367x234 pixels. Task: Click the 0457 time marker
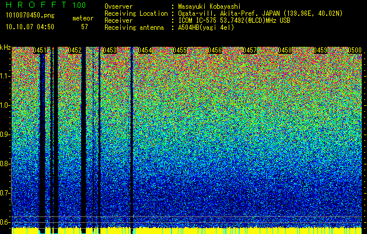pos(250,50)
